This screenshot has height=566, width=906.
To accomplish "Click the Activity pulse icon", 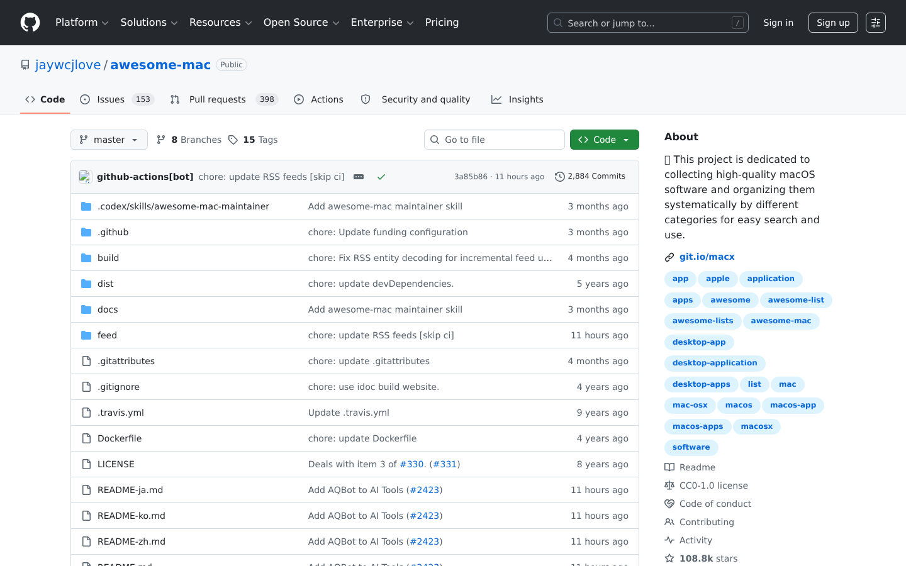I will tap(669, 540).
